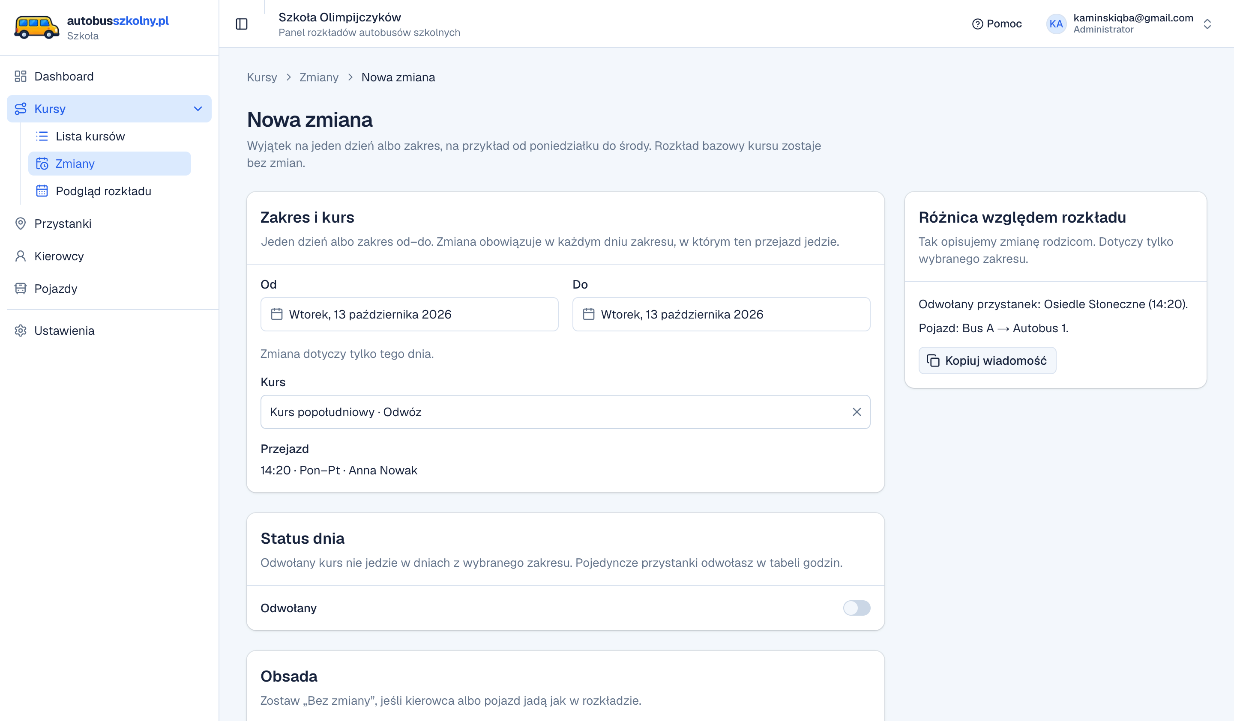Click the Podgląd rozkładu calendar icon
The height and width of the screenshot is (721, 1234).
(x=42, y=191)
